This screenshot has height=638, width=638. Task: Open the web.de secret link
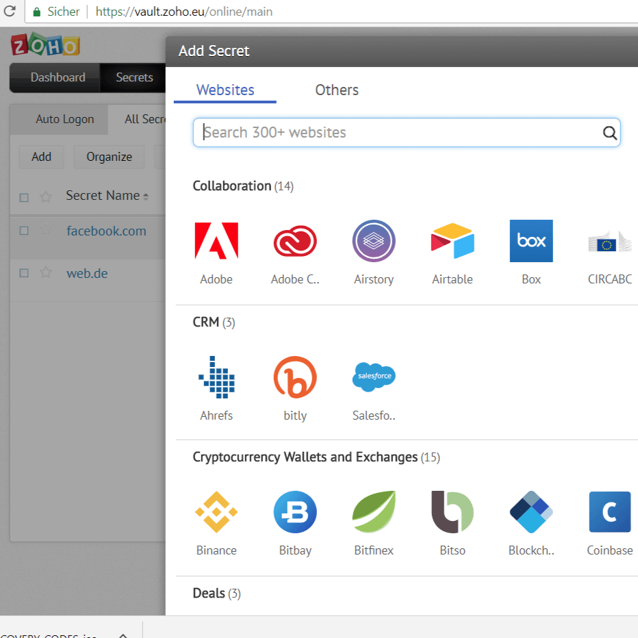(x=87, y=273)
